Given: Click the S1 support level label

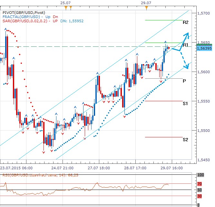Looking at the screenshot, I should (185, 103).
